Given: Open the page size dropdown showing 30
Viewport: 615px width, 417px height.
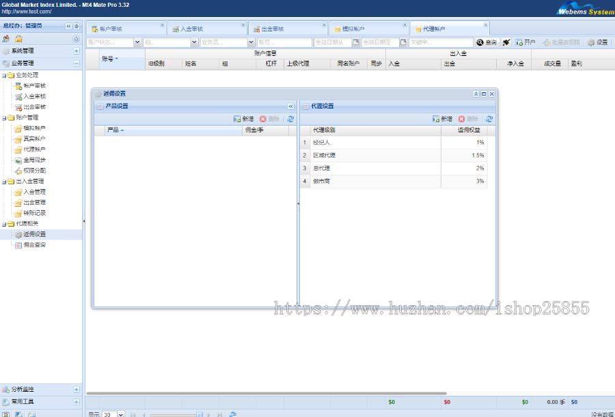Looking at the screenshot, I should 121,414.
